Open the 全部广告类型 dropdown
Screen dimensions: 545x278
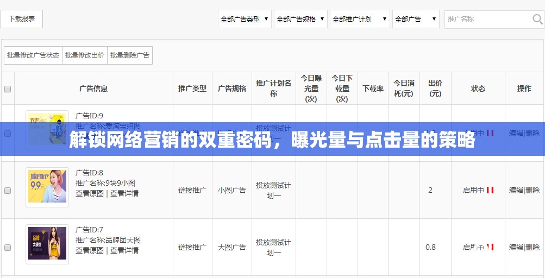[x=245, y=19]
